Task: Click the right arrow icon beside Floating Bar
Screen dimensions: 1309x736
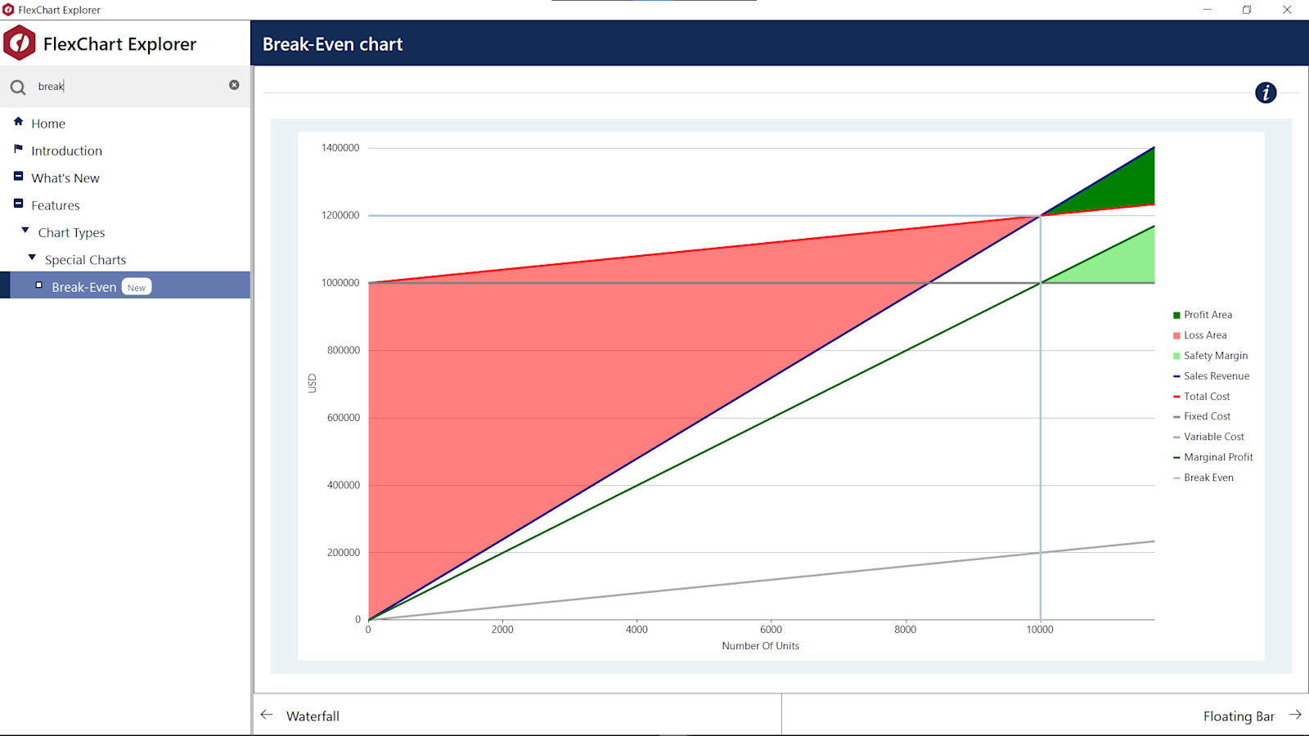Action: pyautogui.click(x=1295, y=715)
